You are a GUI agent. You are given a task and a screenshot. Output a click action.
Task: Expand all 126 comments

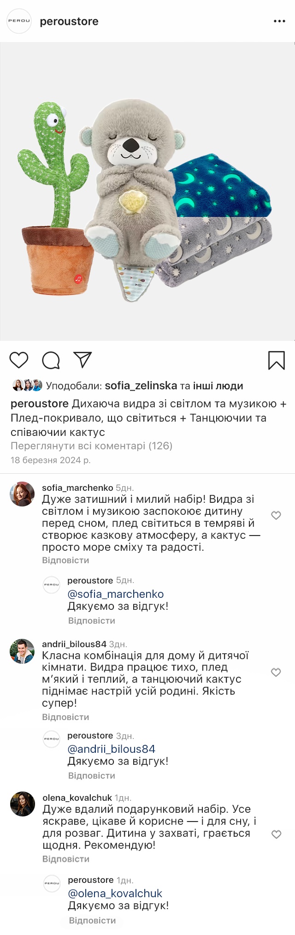91,446
